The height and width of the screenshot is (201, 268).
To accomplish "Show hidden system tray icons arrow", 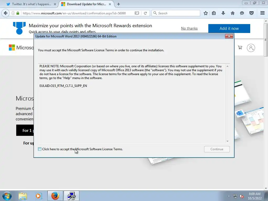I will tap(229, 196).
